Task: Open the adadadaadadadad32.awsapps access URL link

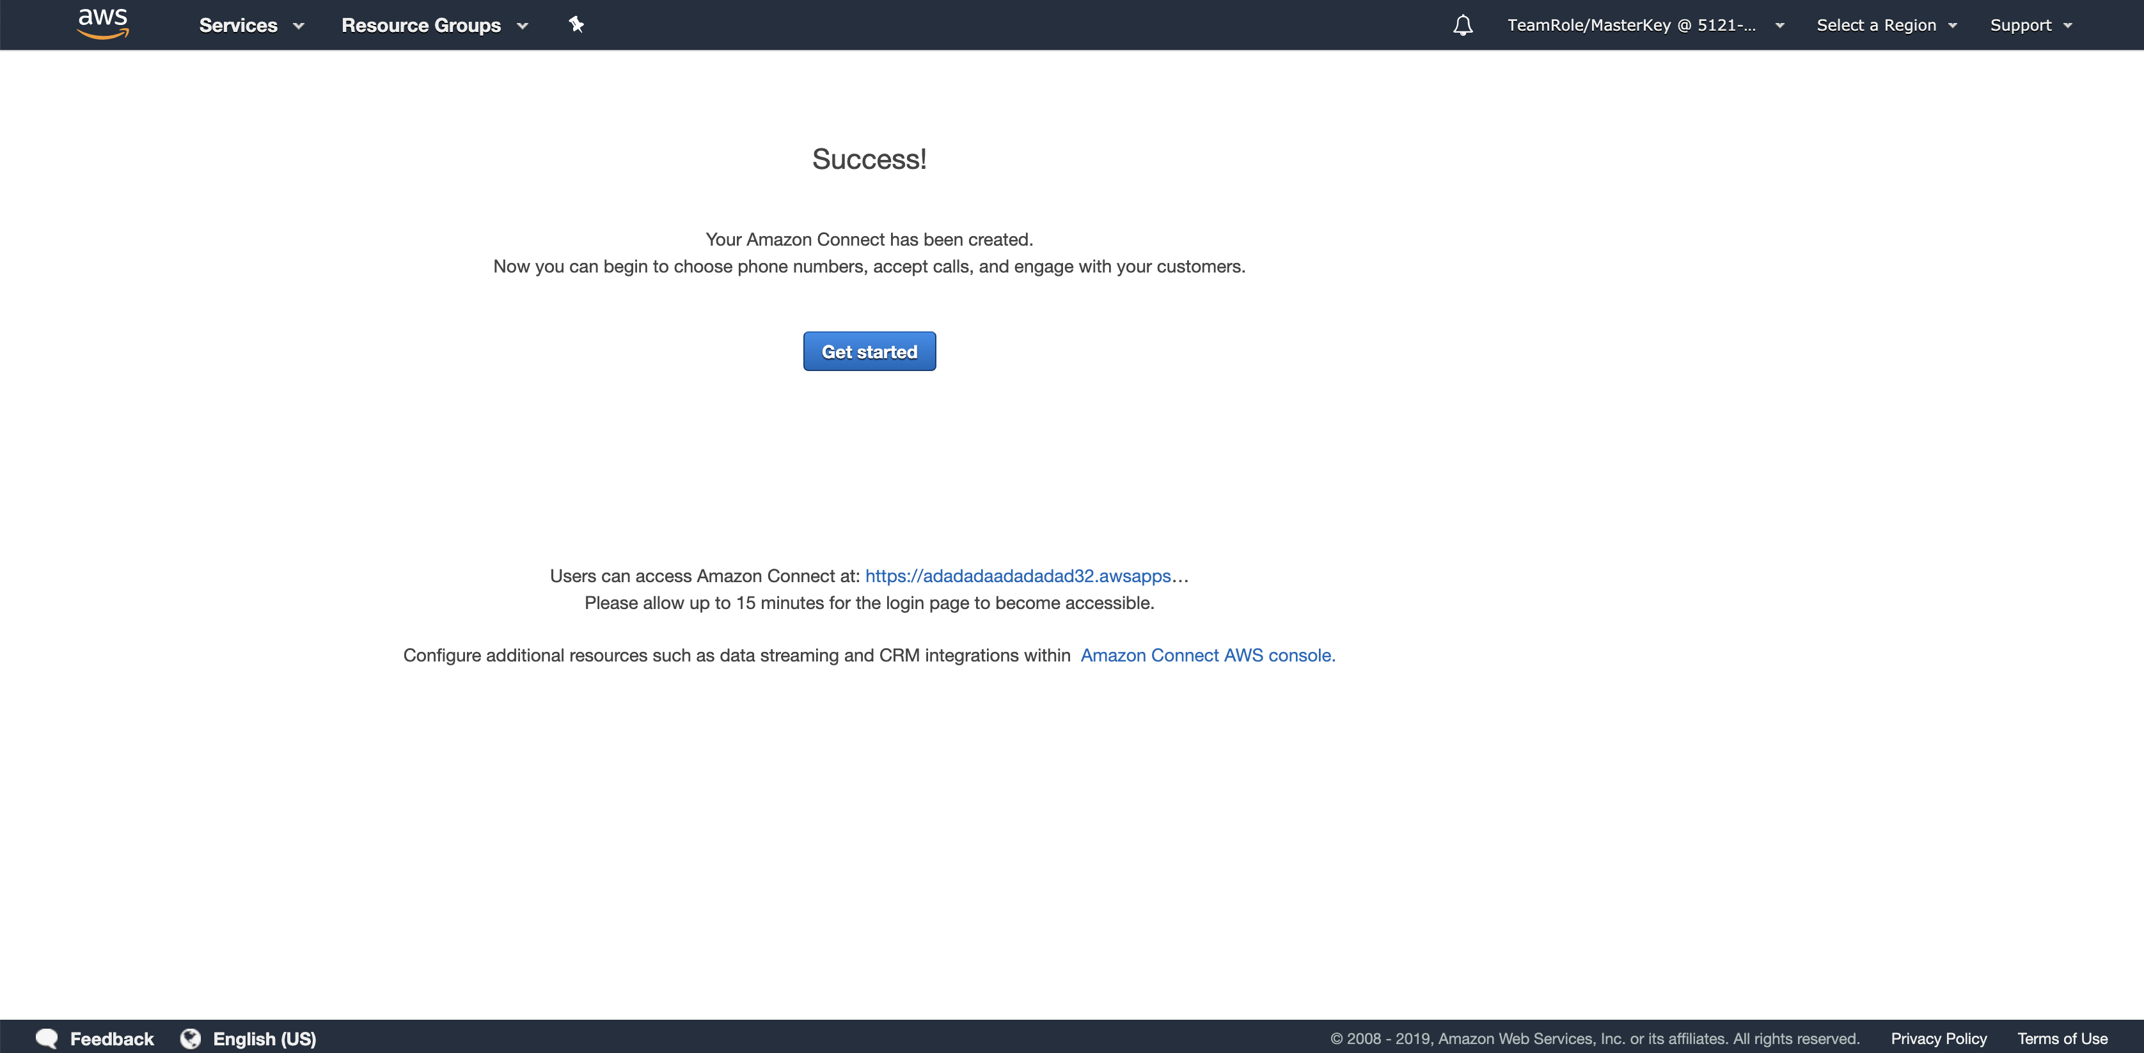Action: (1018, 575)
